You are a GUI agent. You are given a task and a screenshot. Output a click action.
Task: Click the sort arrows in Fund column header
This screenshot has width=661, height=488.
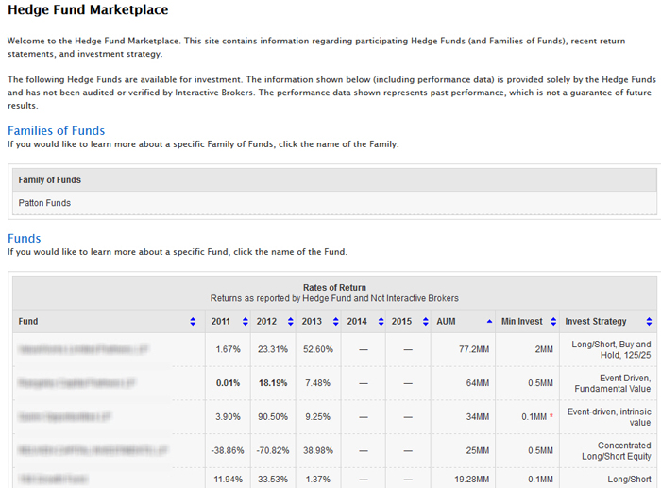(196, 322)
